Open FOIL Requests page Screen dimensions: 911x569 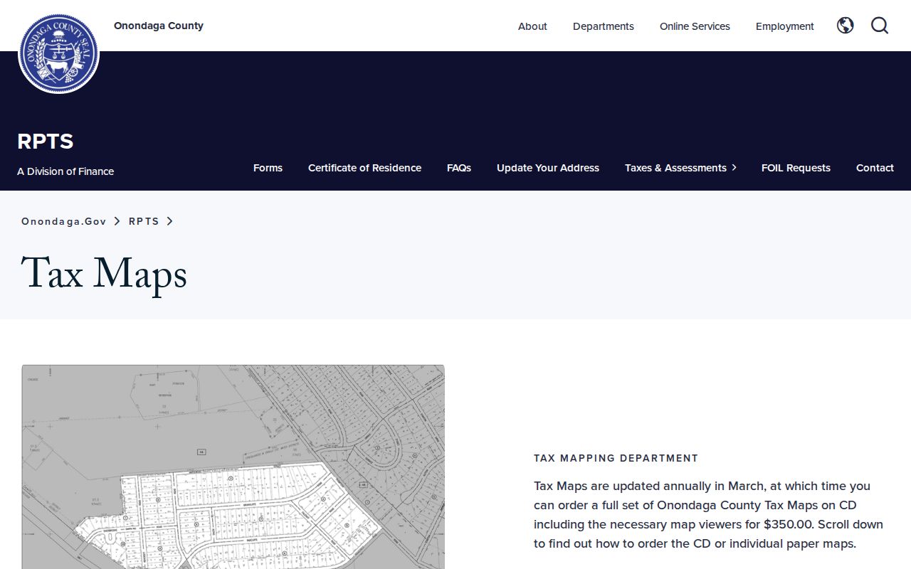coord(796,168)
